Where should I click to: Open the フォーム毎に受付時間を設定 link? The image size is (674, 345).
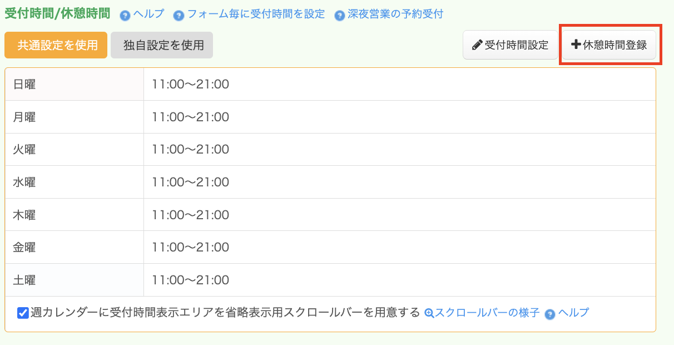[256, 14]
